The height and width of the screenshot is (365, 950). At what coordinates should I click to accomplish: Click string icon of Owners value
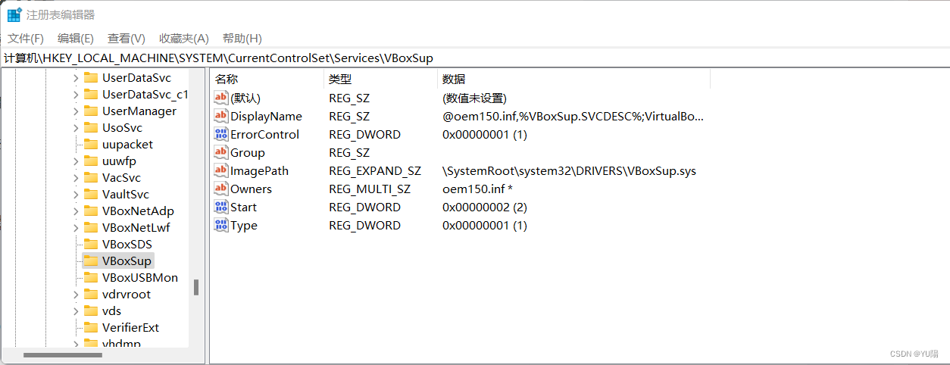click(221, 189)
